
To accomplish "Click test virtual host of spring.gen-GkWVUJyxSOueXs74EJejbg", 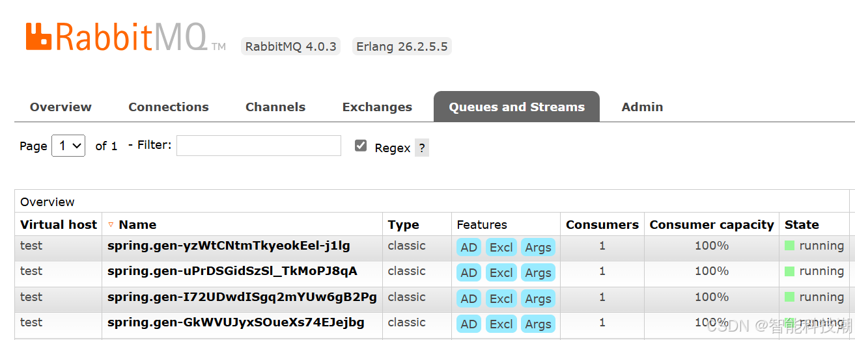I will pos(31,322).
